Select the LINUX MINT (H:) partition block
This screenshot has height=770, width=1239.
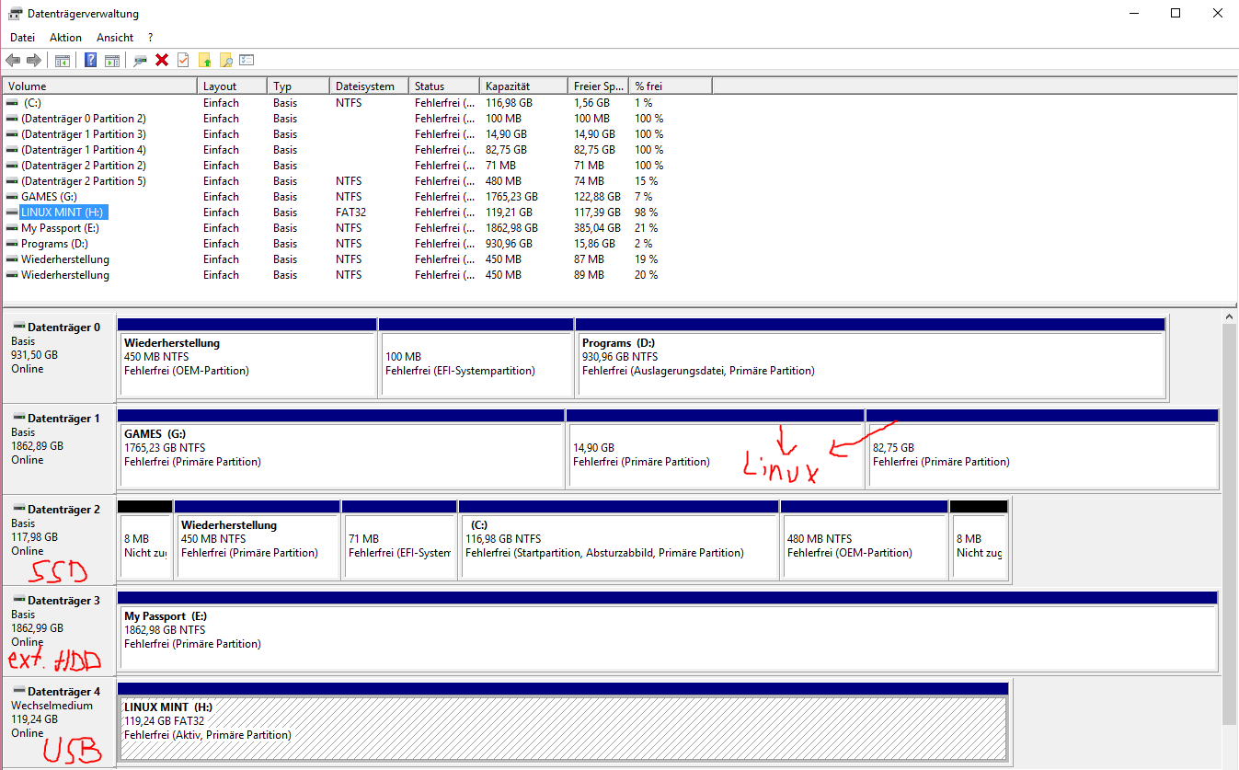[564, 722]
